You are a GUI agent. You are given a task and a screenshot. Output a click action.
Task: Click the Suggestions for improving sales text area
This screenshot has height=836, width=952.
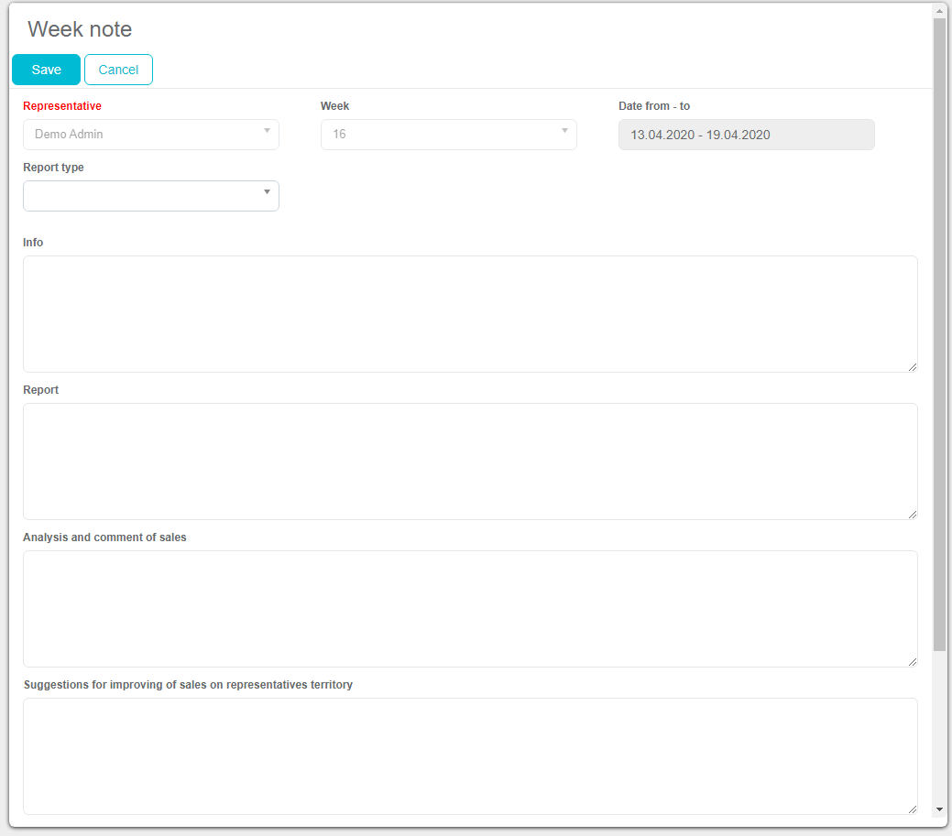click(x=469, y=755)
